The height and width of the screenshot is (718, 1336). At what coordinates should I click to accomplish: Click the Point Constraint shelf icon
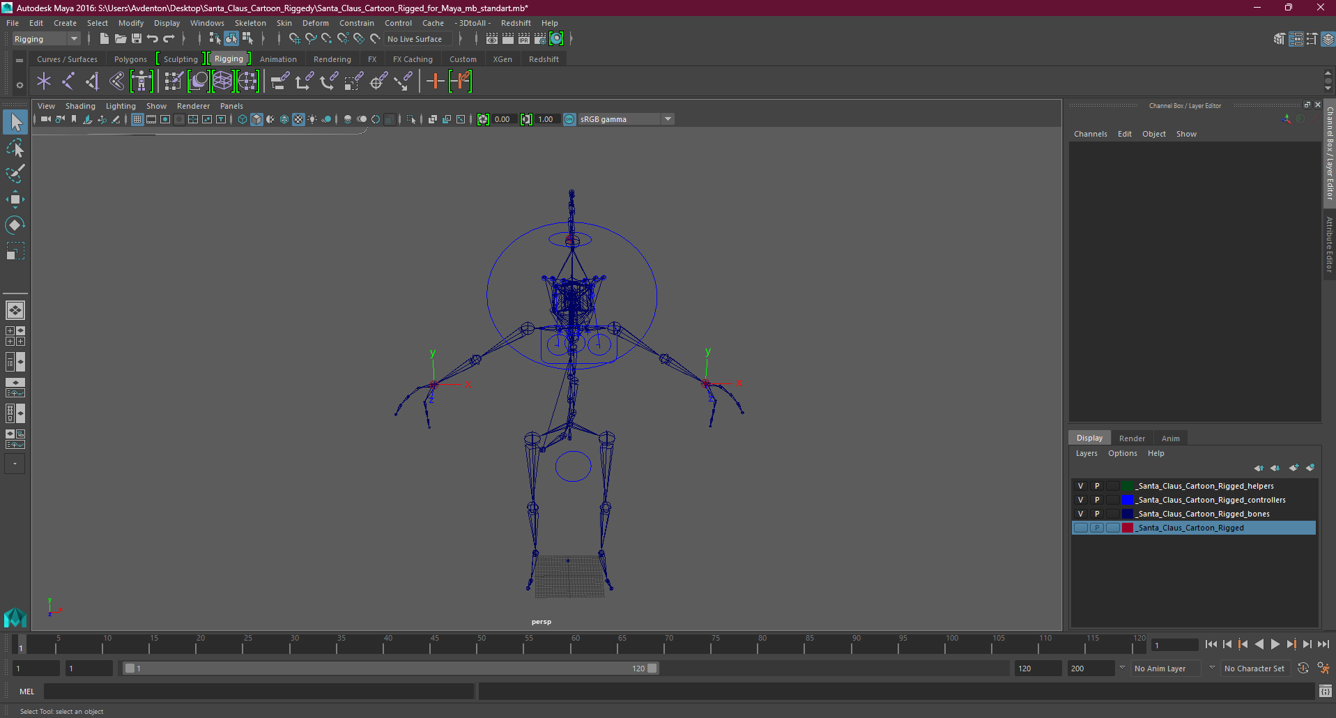305,82
